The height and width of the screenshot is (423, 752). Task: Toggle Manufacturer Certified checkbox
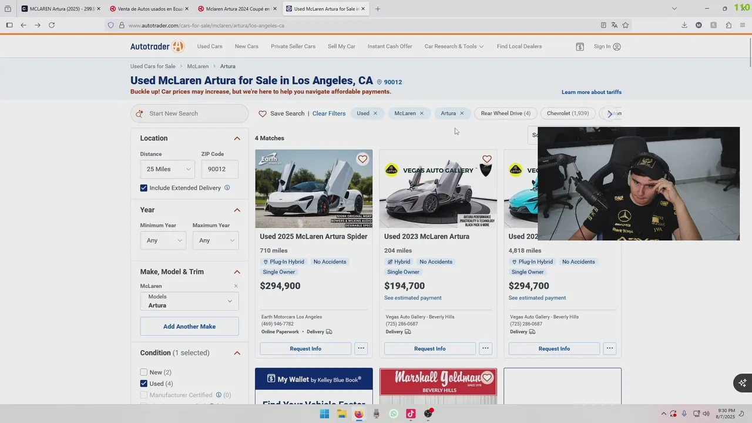(x=144, y=395)
